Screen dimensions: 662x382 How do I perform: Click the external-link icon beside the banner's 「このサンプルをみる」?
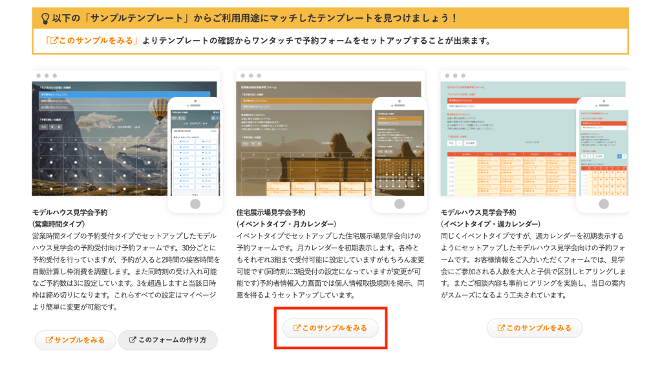54,41
